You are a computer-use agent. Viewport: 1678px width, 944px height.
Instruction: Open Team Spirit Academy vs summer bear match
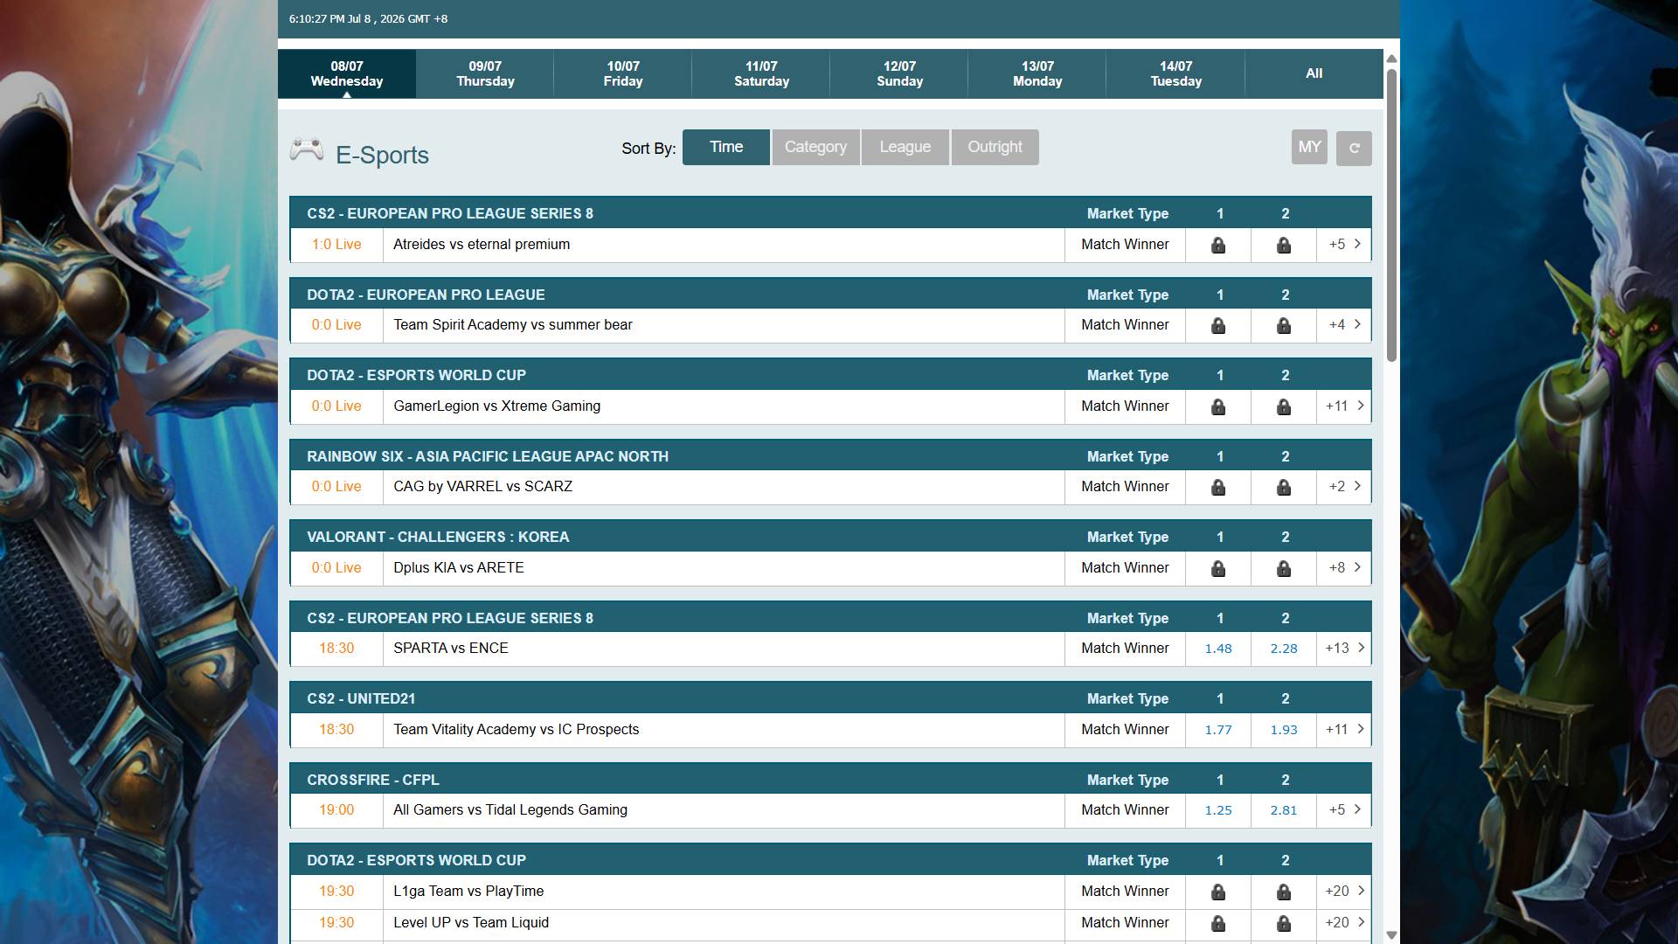[513, 325]
